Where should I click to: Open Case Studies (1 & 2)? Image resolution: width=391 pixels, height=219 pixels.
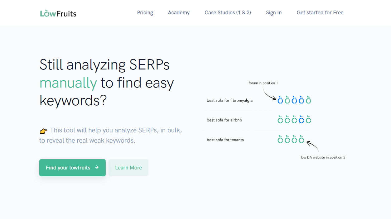(x=228, y=12)
